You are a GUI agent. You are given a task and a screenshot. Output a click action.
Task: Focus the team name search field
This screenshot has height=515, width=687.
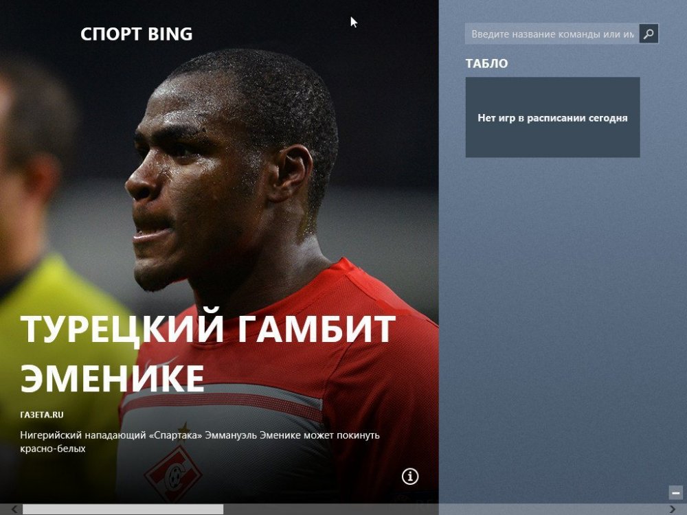(552, 34)
